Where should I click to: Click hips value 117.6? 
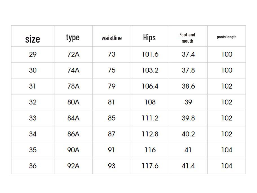[150, 166]
